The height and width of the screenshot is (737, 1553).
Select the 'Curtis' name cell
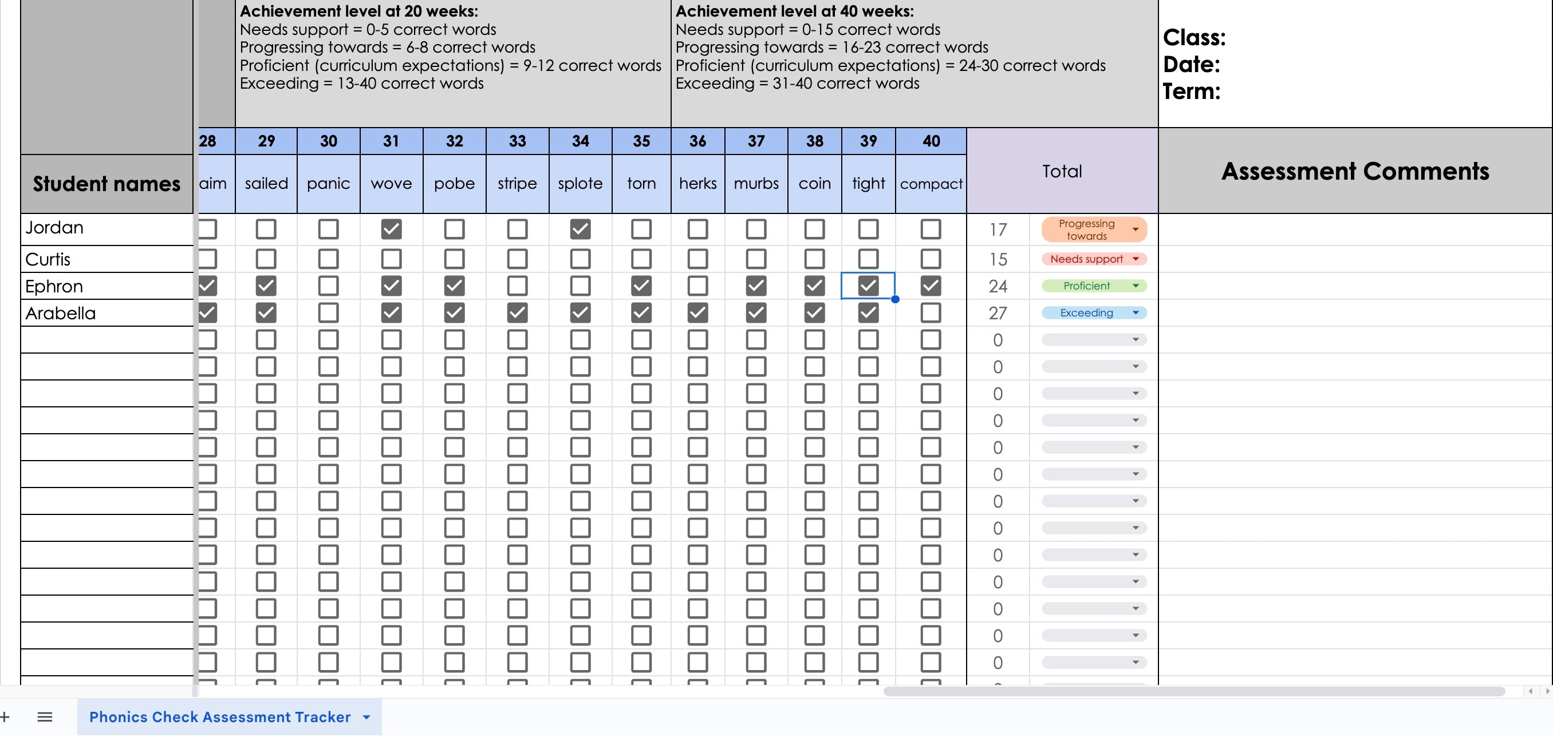(x=107, y=259)
